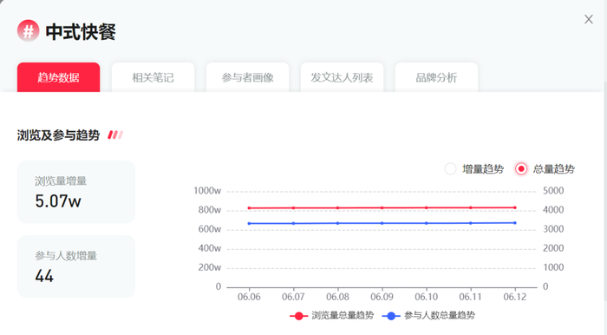Image resolution: width=607 pixels, height=335 pixels.
Task: Switch to the 趋势数据 tab
Action: (58, 77)
